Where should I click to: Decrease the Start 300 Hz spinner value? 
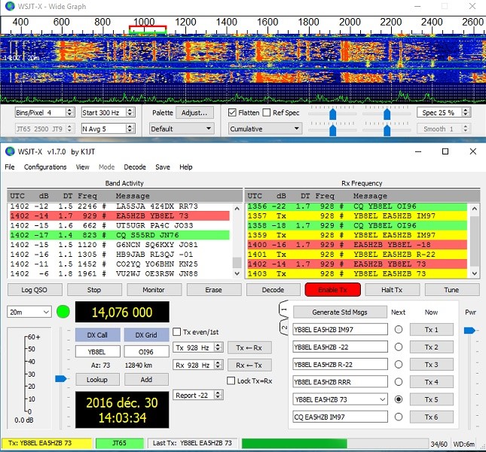(x=130, y=115)
